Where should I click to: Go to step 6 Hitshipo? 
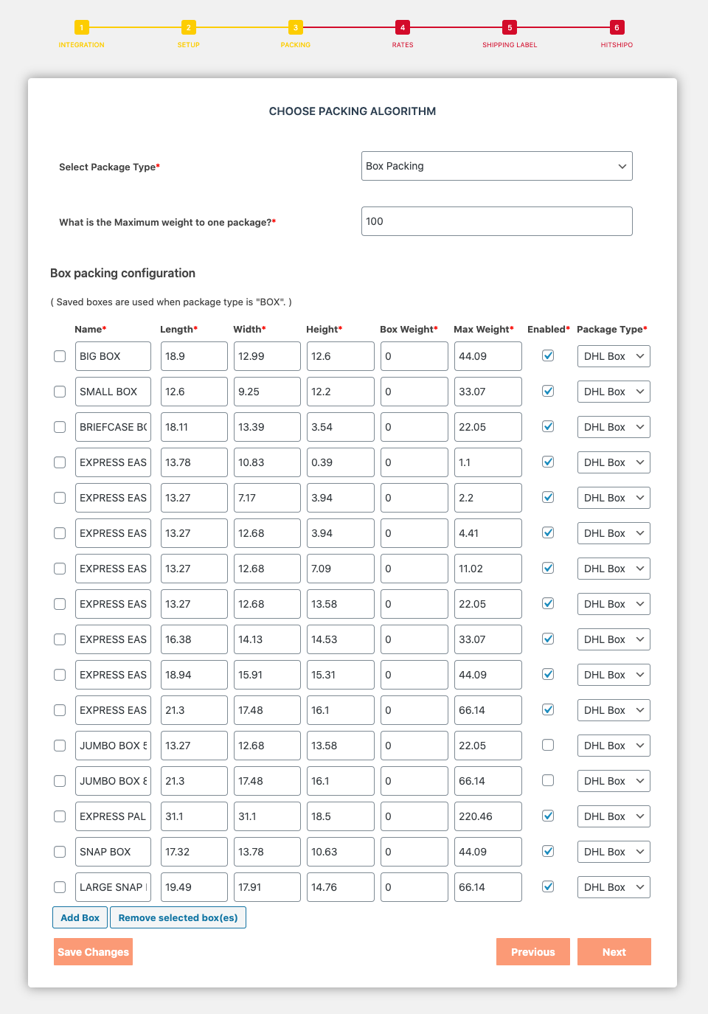[617, 27]
